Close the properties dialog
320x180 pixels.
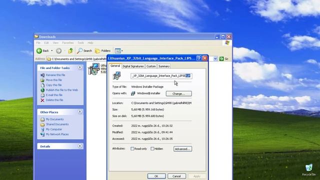tap(204, 58)
